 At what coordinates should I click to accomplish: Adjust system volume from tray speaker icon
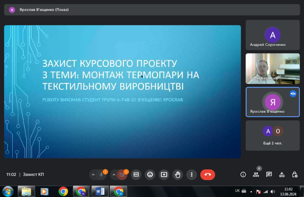coord(273,191)
